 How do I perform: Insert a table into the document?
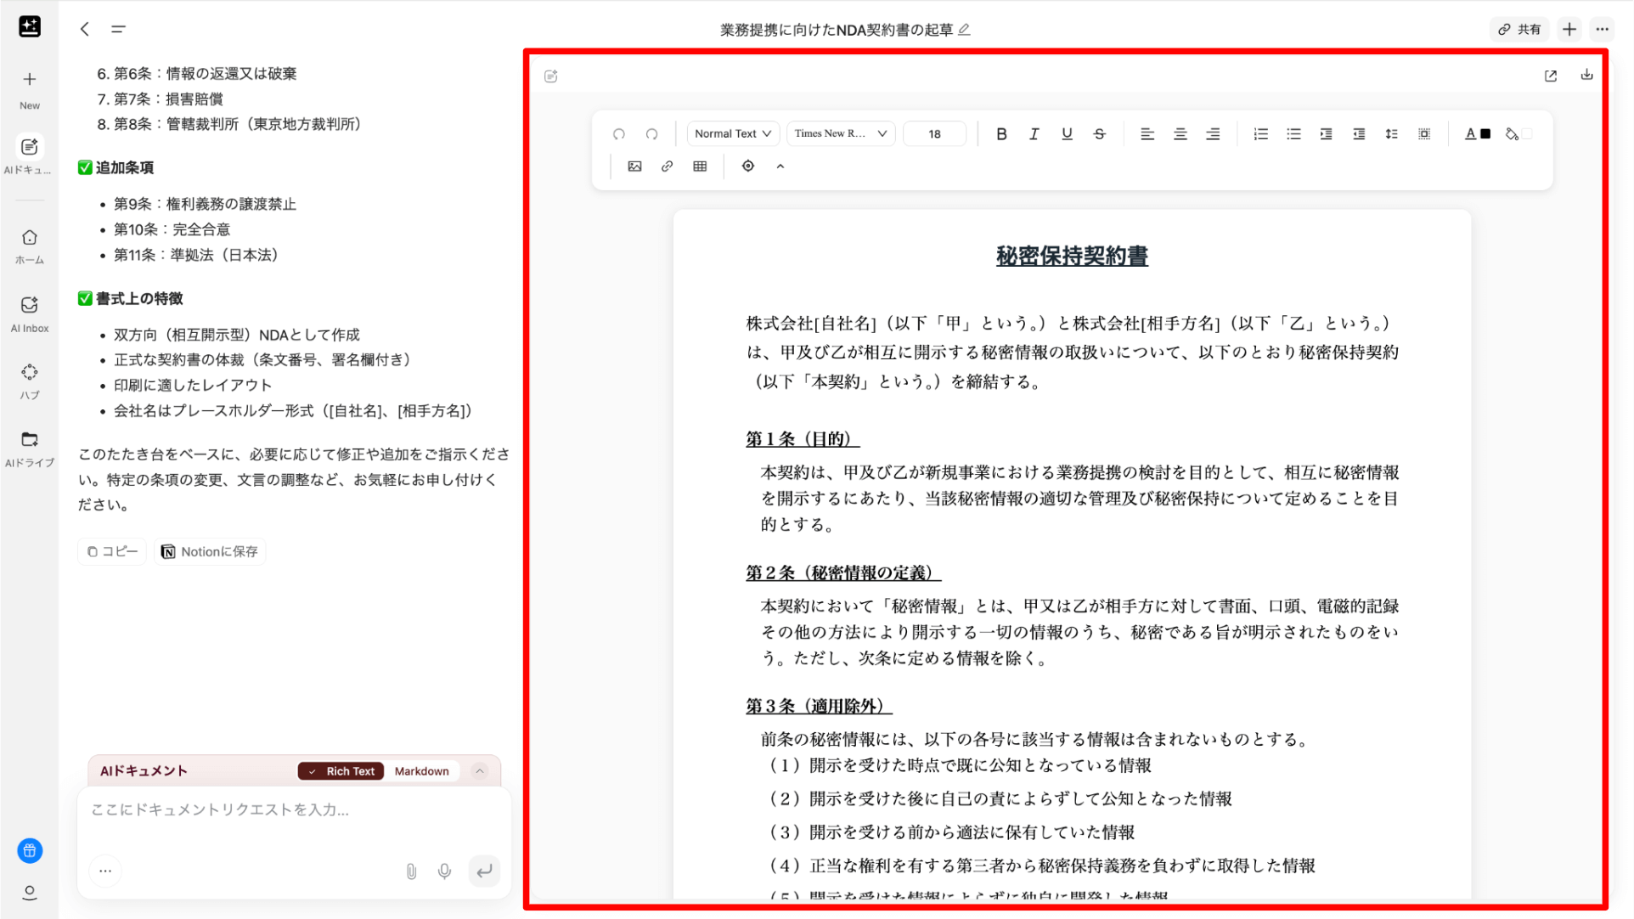click(700, 166)
